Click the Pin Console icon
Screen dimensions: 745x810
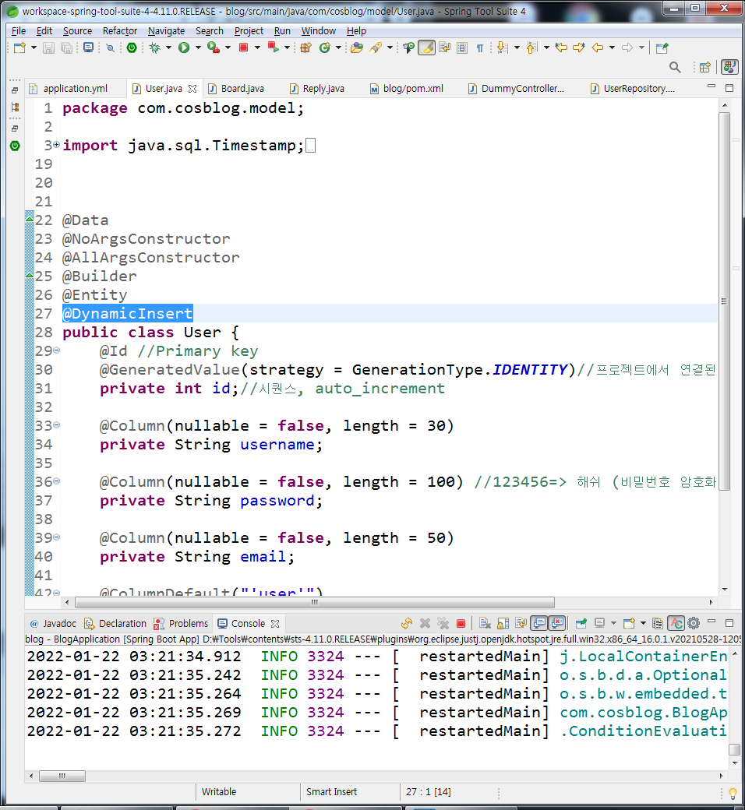[x=581, y=624]
